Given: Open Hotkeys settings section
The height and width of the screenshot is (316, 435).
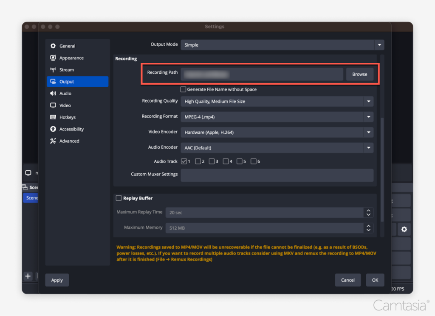Looking at the screenshot, I should pos(77,117).
